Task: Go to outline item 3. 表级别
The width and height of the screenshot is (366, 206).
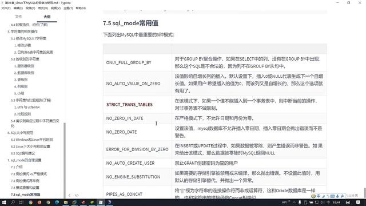Action: (21, 80)
